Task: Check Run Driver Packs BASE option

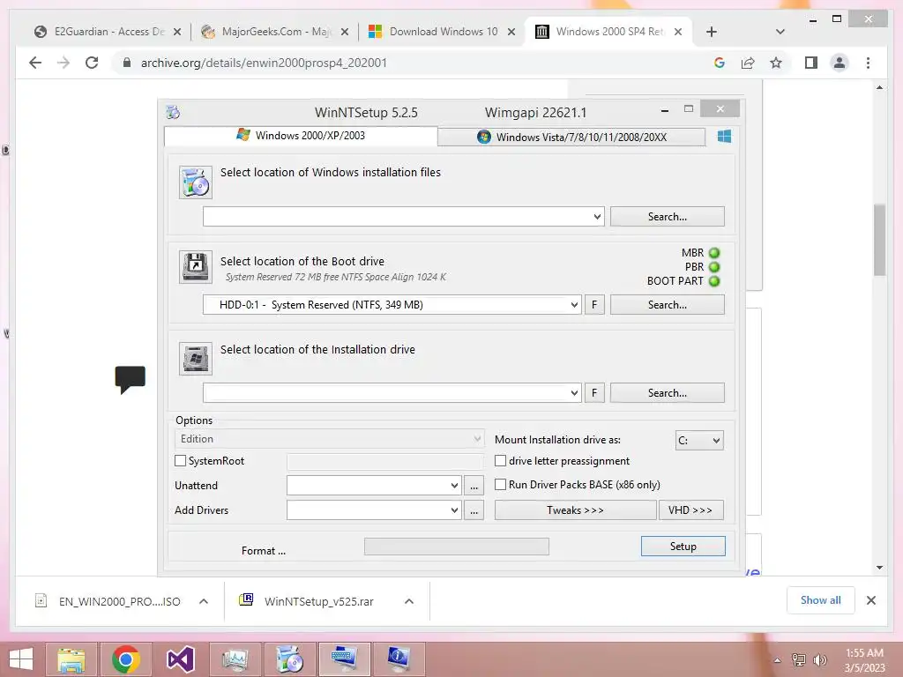Action: click(501, 485)
